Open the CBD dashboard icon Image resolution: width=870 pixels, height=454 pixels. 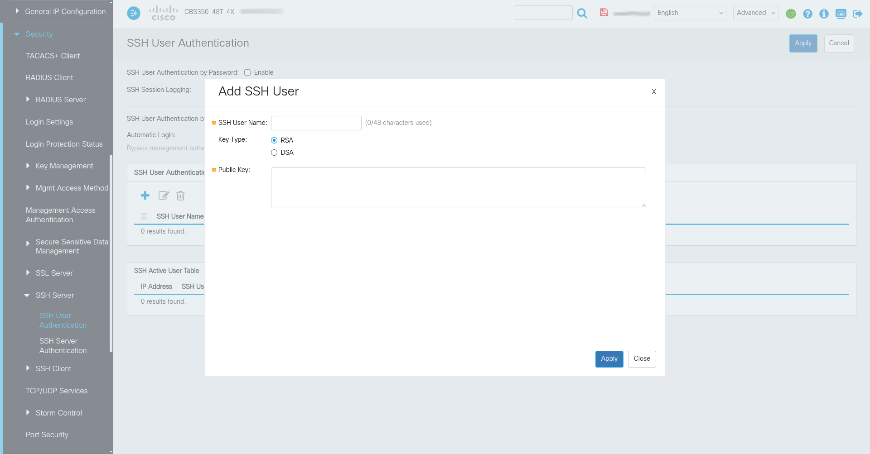(x=841, y=14)
